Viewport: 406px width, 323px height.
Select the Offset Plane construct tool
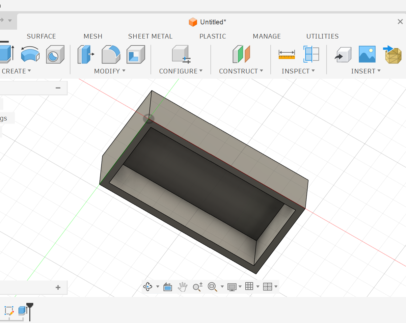(241, 54)
